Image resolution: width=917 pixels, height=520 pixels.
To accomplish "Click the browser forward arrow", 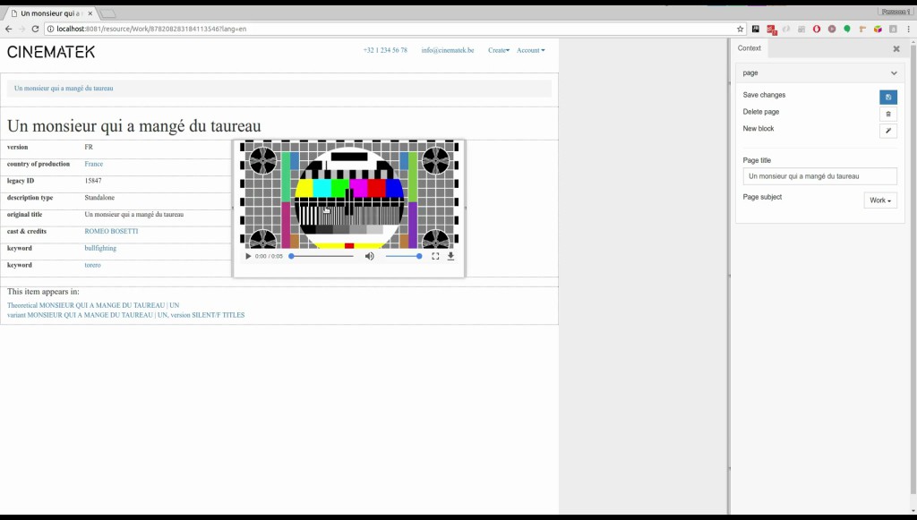I will coord(21,29).
